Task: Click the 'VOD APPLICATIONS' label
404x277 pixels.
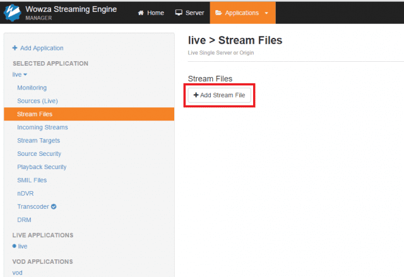Action: coord(42,262)
